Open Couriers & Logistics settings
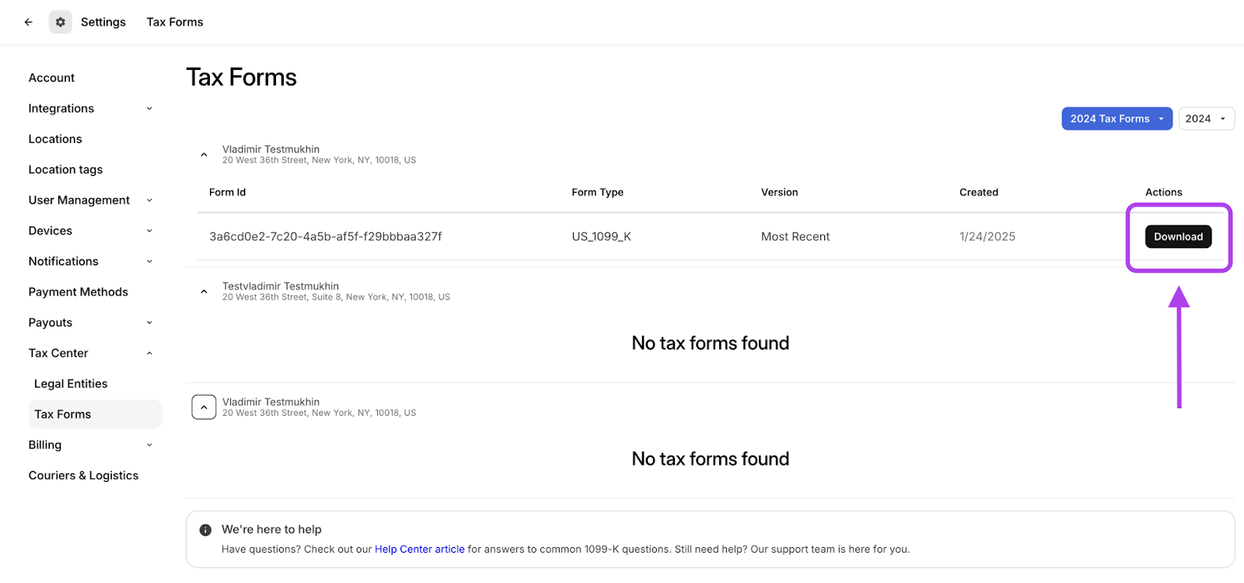The image size is (1244, 583). point(83,476)
